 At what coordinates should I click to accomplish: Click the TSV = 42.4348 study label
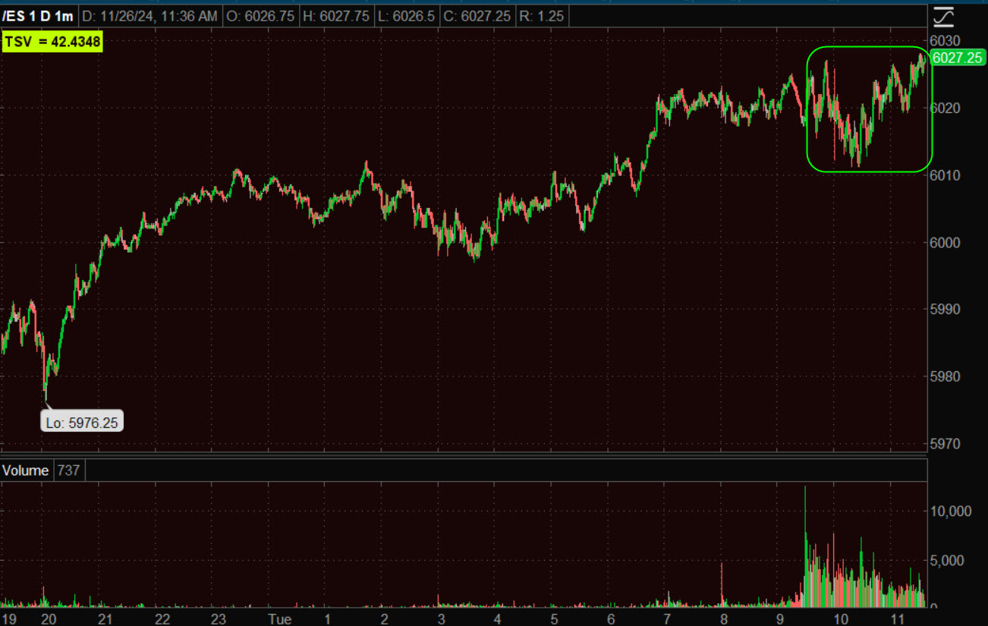click(x=52, y=42)
